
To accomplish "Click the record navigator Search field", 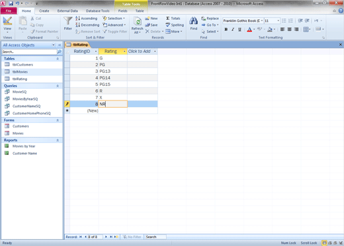I will click(155, 237).
